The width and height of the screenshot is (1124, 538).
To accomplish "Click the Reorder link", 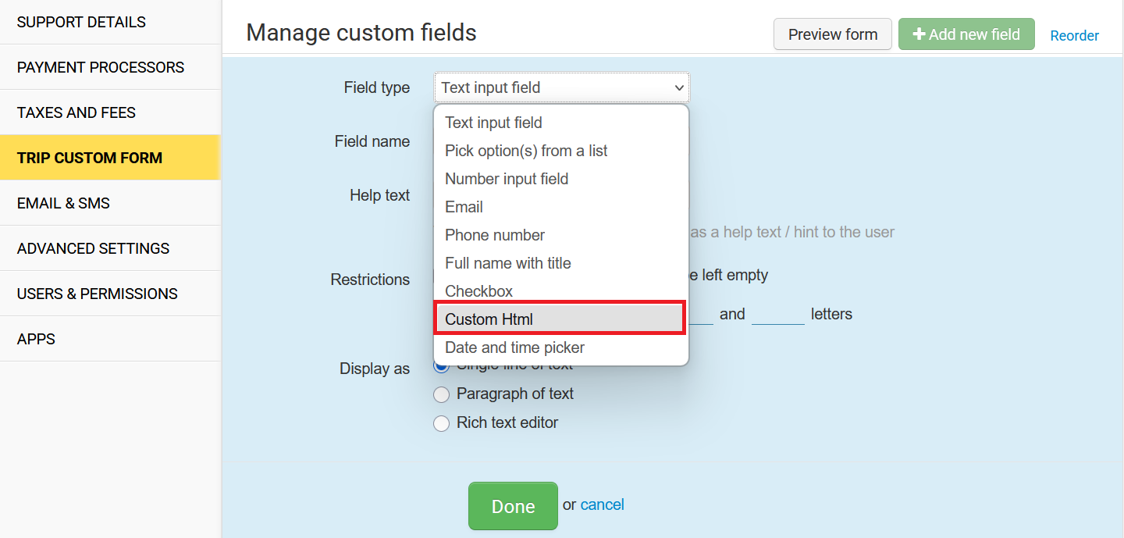I will click(x=1074, y=36).
